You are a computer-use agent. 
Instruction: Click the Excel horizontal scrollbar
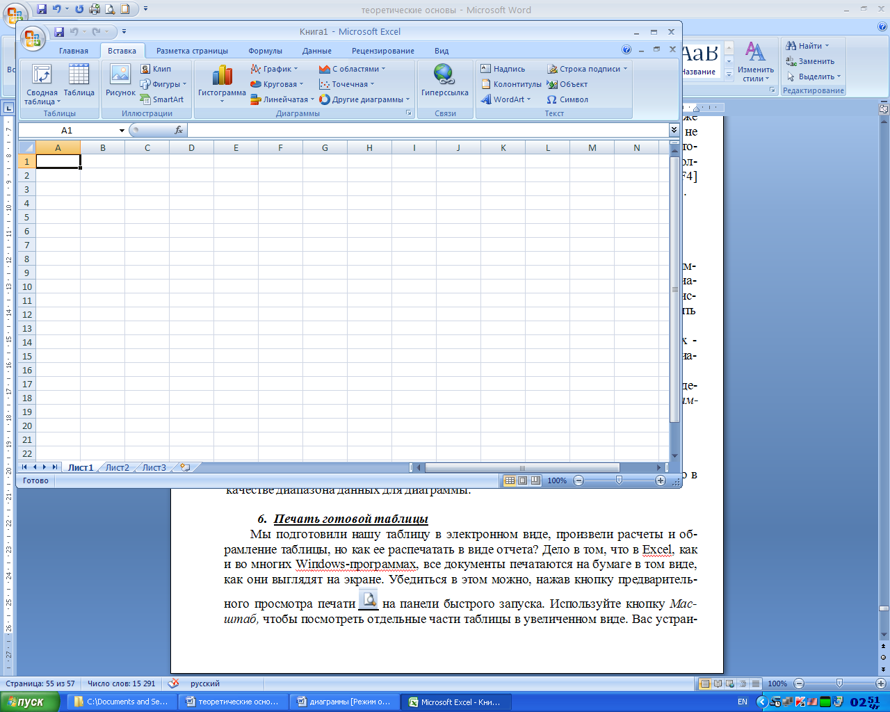point(521,468)
